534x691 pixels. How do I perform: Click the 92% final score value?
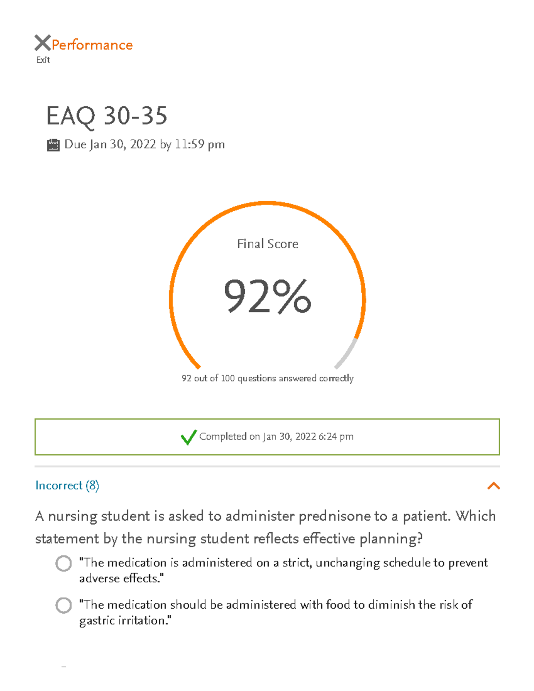267,296
